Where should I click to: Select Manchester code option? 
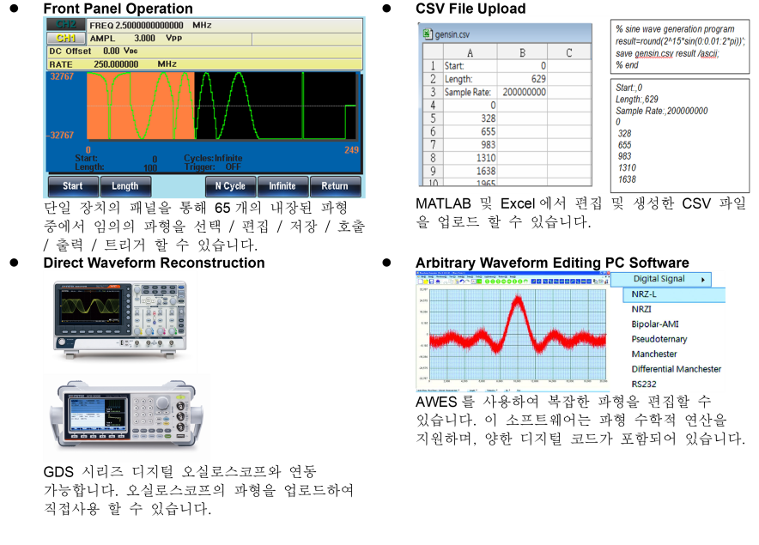pos(654,354)
